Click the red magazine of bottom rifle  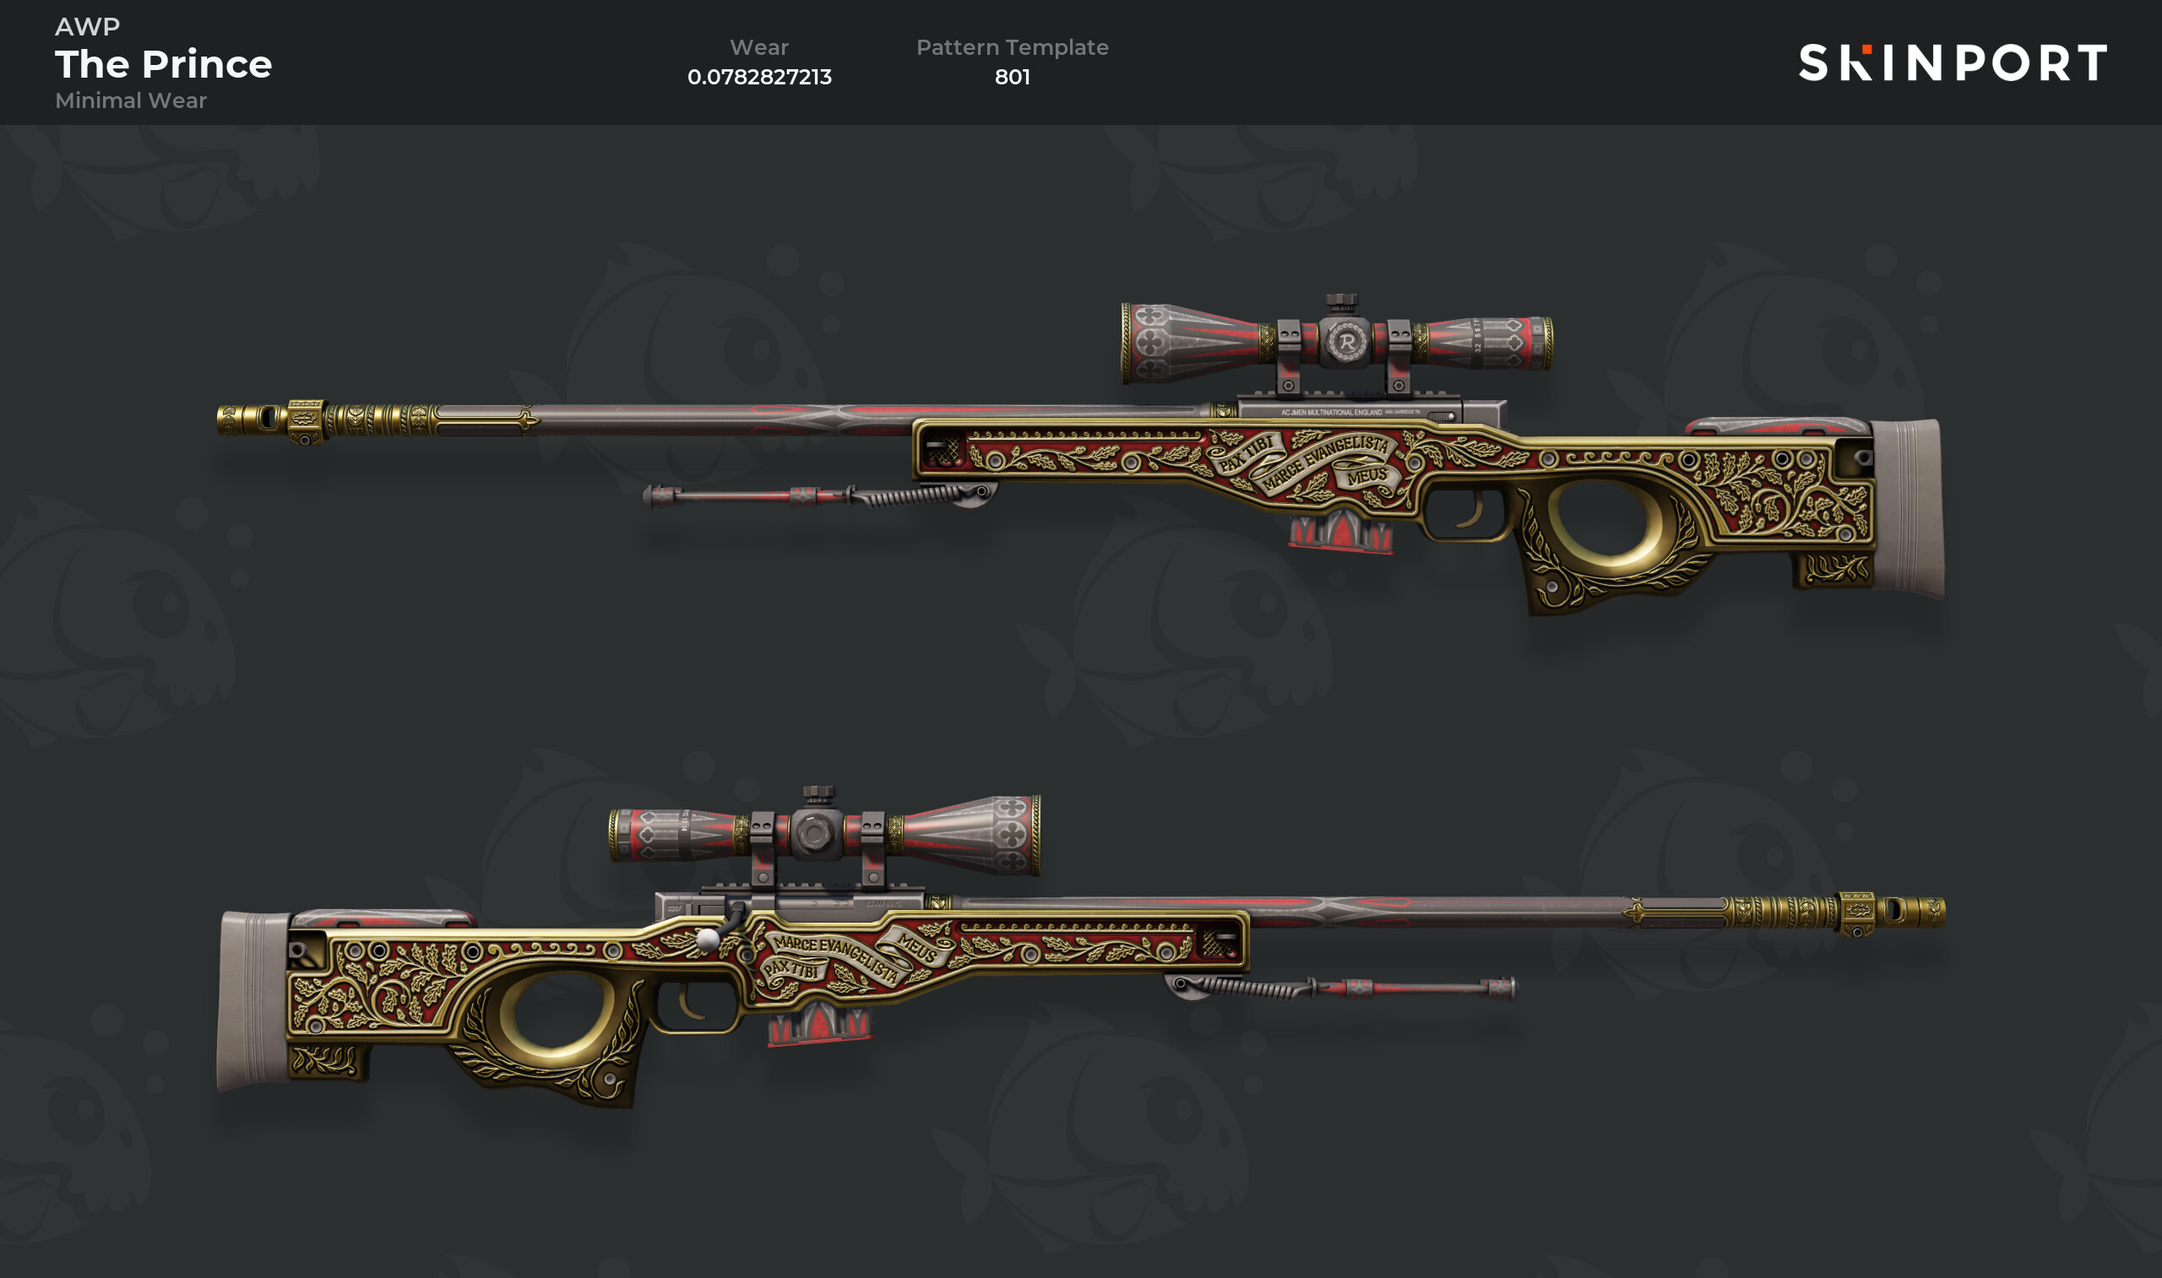tap(819, 1022)
